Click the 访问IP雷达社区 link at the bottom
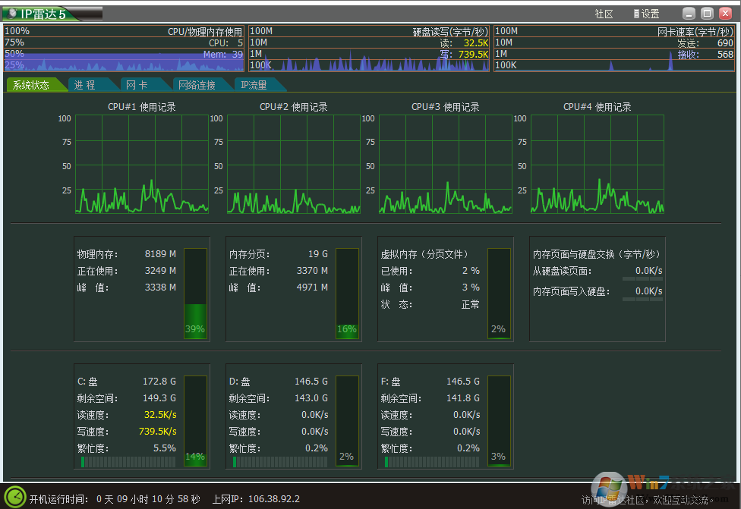 [x=645, y=500]
